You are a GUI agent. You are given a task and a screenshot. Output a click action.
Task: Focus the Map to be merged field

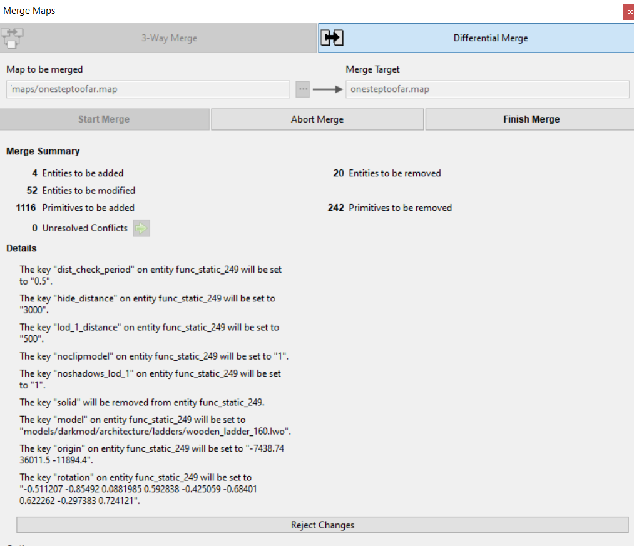[148, 89]
